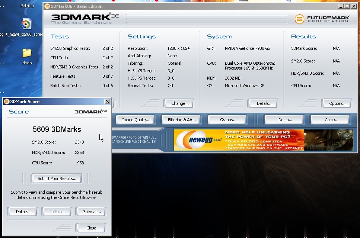
Task: Open results Options button
Action: 337,103
